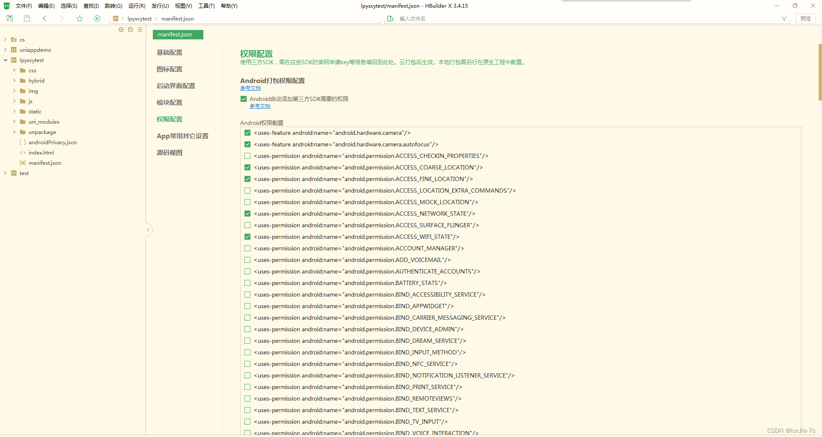Switch to 源码视图 in the settings sidebar
The height and width of the screenshot is (437, 822).
pyautogui.click(x=170, y=152)
